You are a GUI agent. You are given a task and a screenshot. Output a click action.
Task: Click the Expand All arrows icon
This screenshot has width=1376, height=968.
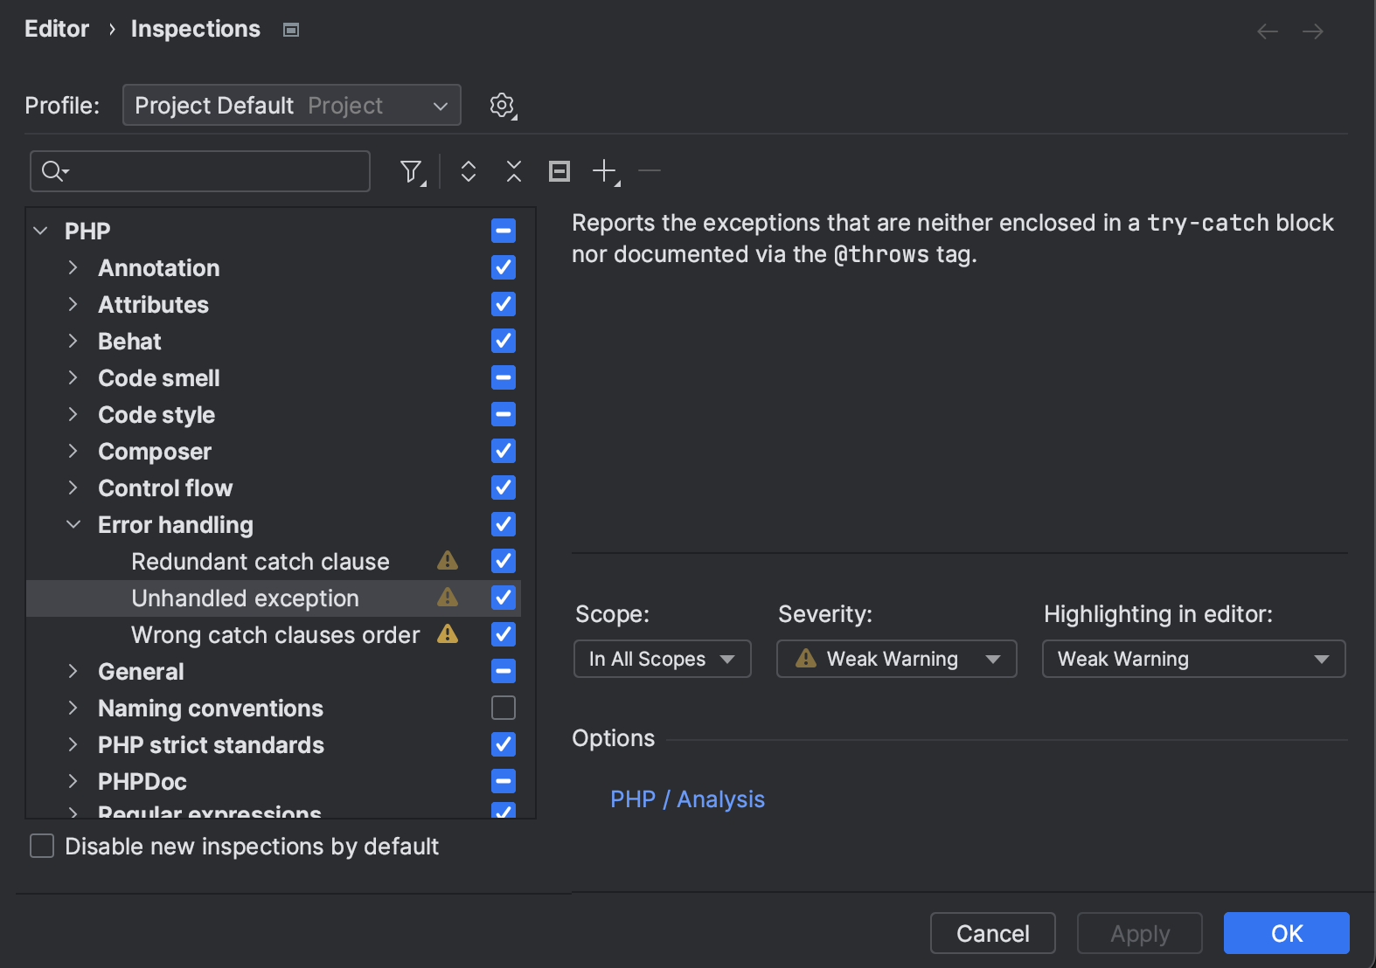pyautogui.click(x=469, y=171)
